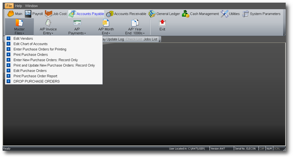The width and height of the screenshot is (293, 158).
Task: Click the window resize grip corner
Action: coord(284,149)
